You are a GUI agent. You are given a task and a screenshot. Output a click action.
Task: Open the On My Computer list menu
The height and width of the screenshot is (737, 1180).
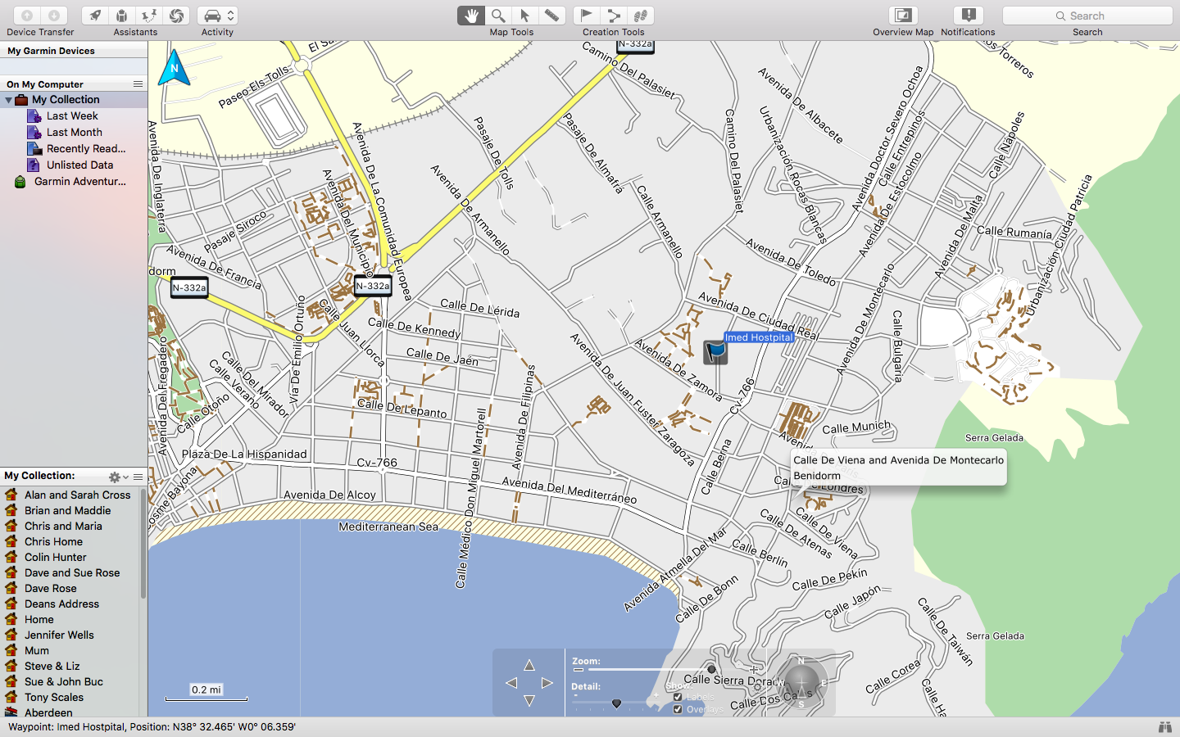click(x=138, y=84)
